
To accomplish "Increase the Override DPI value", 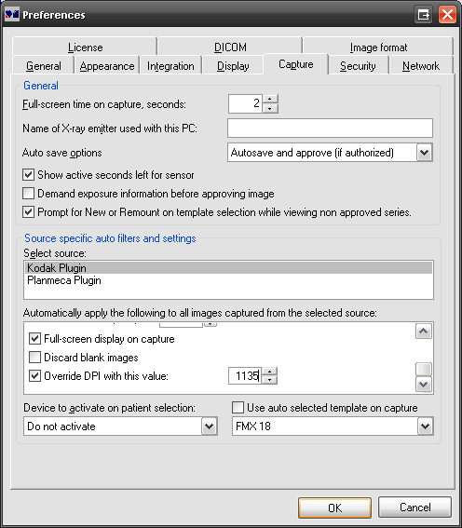I will click(270, 371).
